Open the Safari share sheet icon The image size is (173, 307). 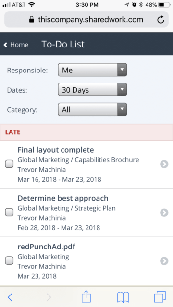click(x=86, y=297)
